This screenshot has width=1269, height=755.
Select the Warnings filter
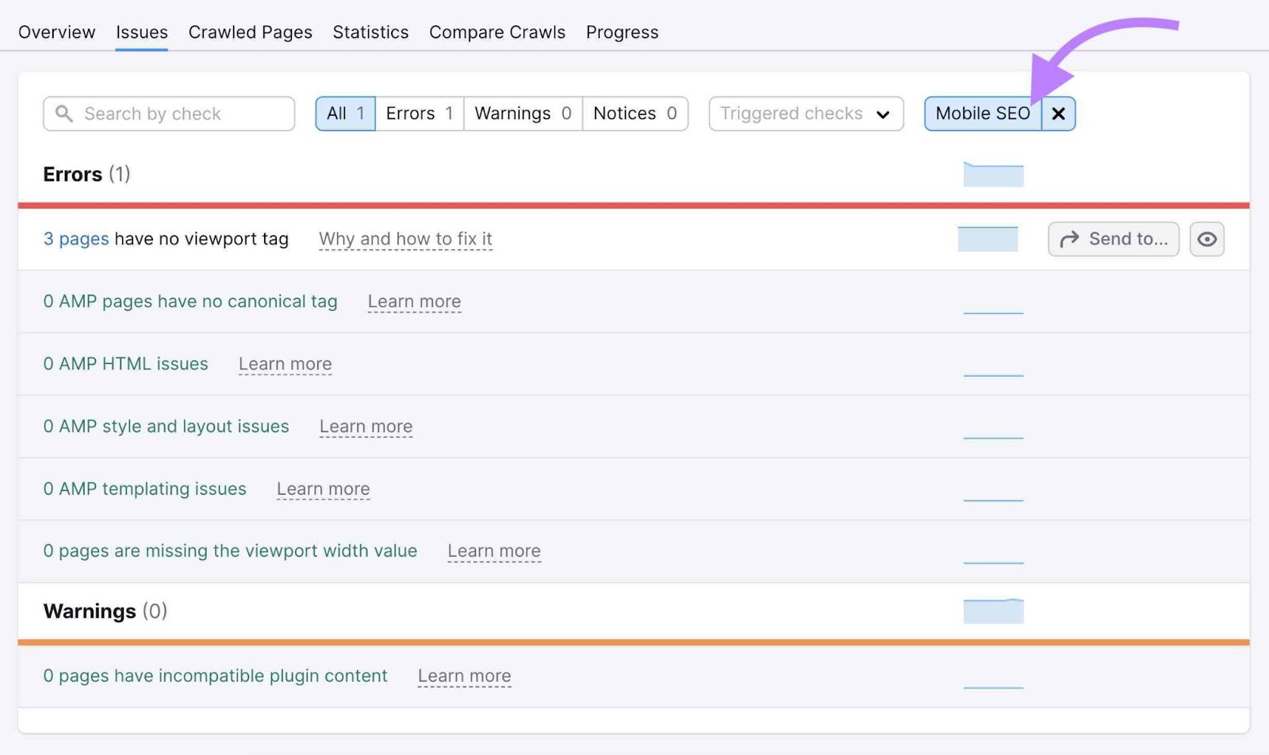click(x=522, y=113)
